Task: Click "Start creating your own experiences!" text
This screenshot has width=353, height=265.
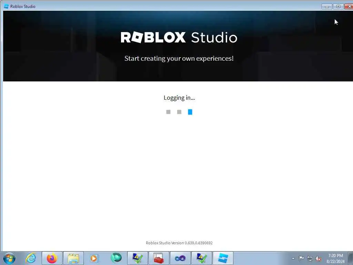Action: point(179,58)
